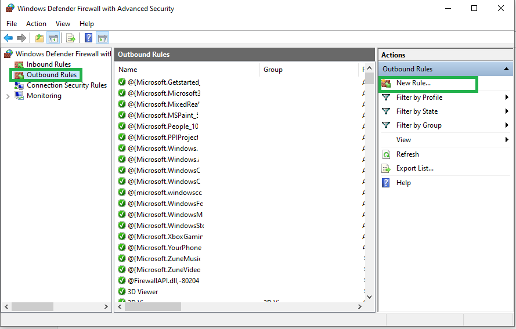Click the Filter by Group funnel icon
The height and width of the screenshot is (329, 516).
[x=386, y=125]
